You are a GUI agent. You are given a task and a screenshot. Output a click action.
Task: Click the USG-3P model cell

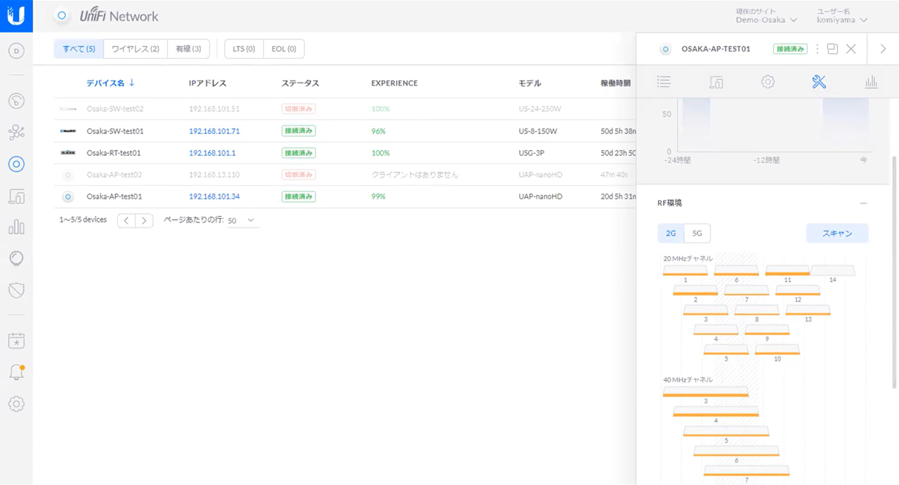click(532, 153)
